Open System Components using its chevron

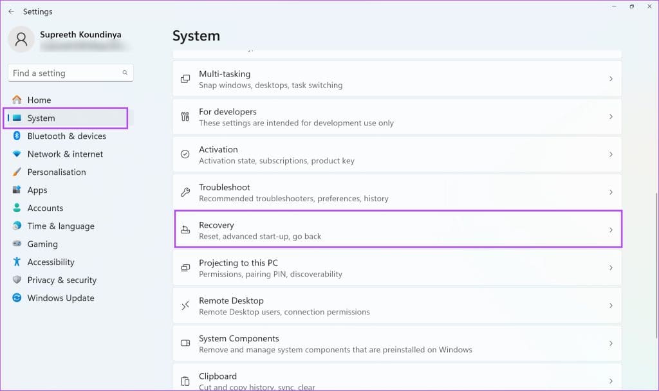tap(611, 343)
